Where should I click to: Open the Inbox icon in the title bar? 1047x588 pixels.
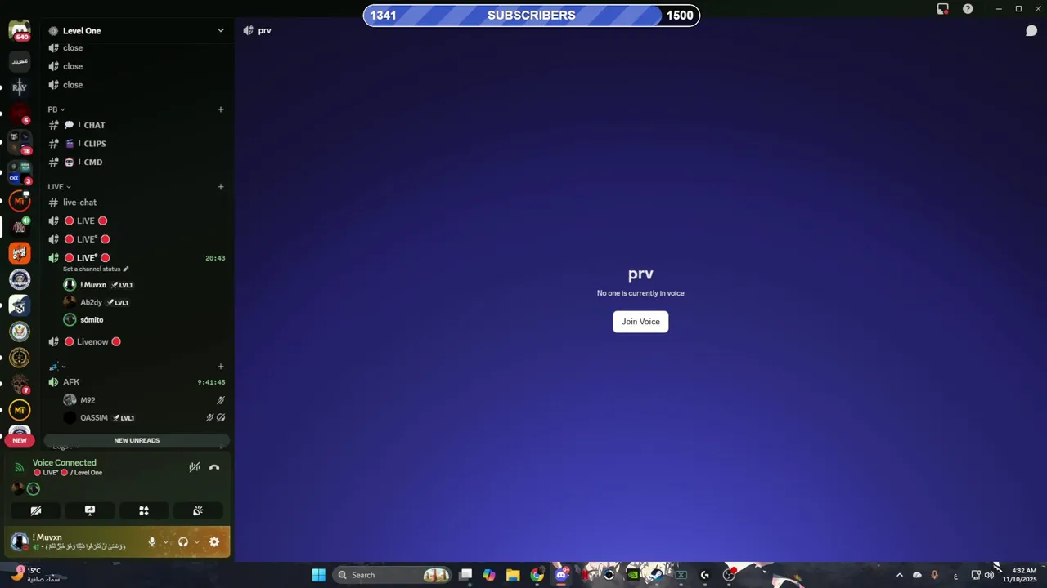click(943, 9)
